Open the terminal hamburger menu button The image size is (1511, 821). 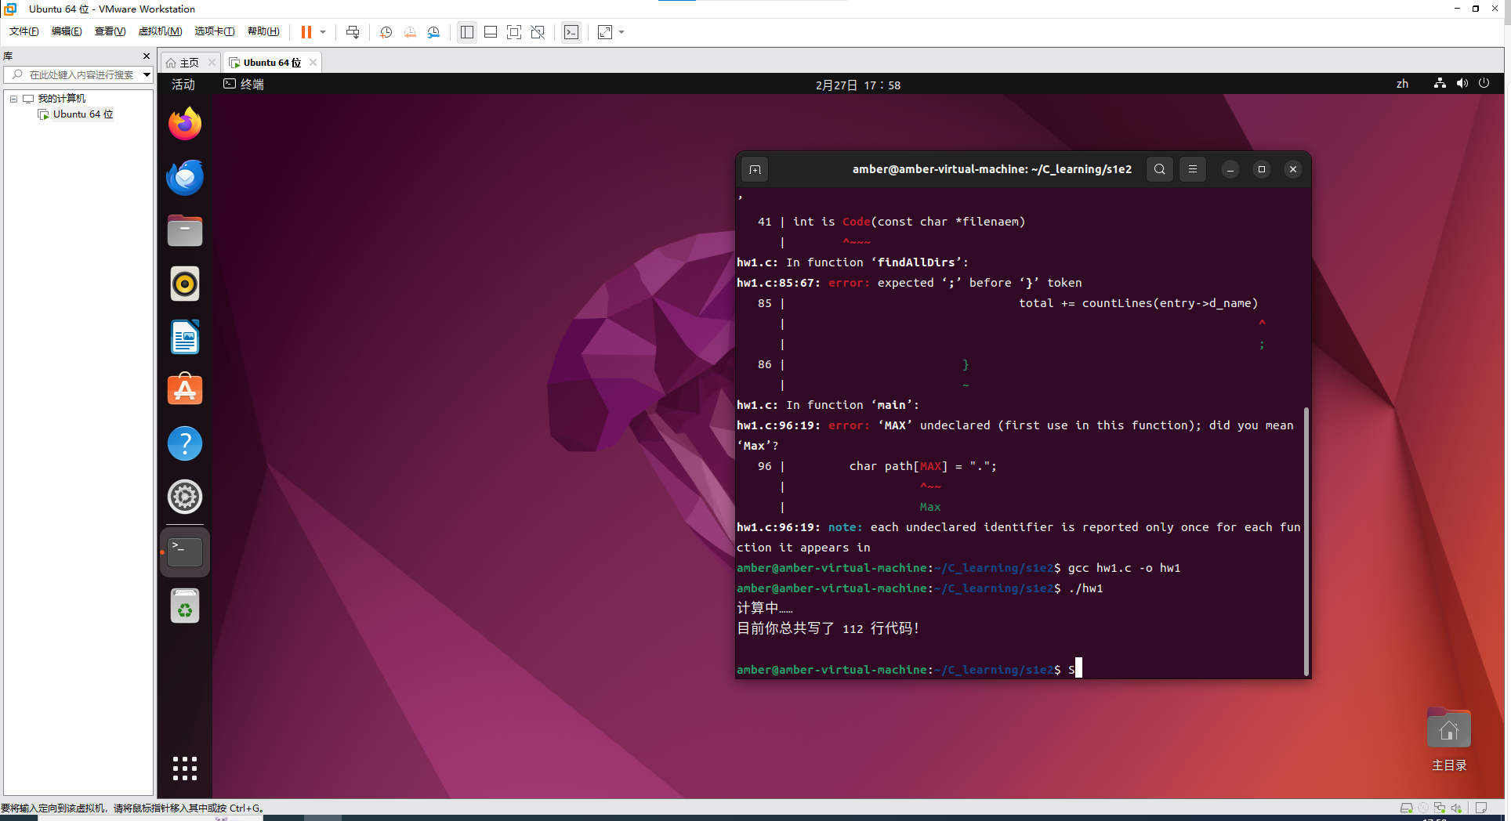(1193, 169)
